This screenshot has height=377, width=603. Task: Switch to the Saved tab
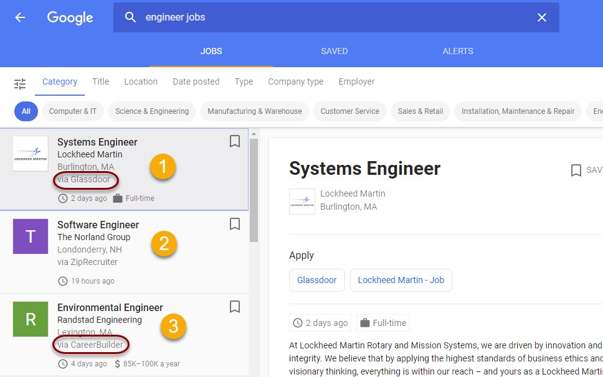335,51
